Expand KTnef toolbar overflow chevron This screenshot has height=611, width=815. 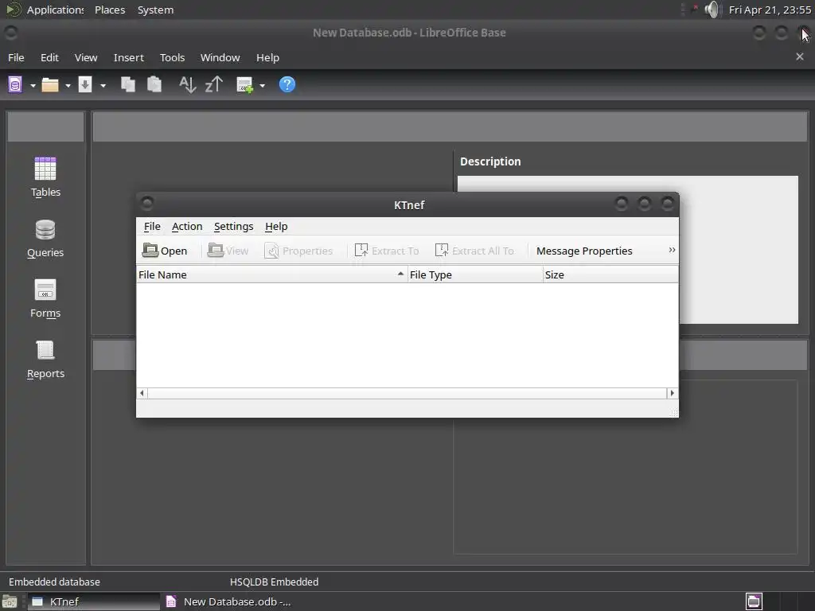[672, 251]
